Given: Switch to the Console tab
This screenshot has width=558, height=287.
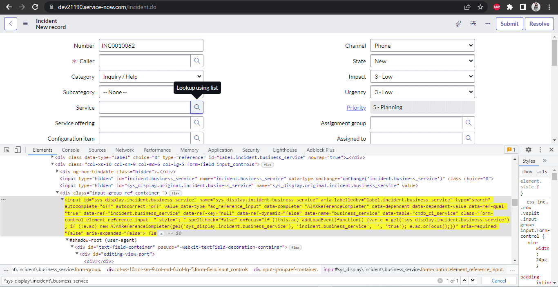Looking at the screenshot, I should point(70,150).
